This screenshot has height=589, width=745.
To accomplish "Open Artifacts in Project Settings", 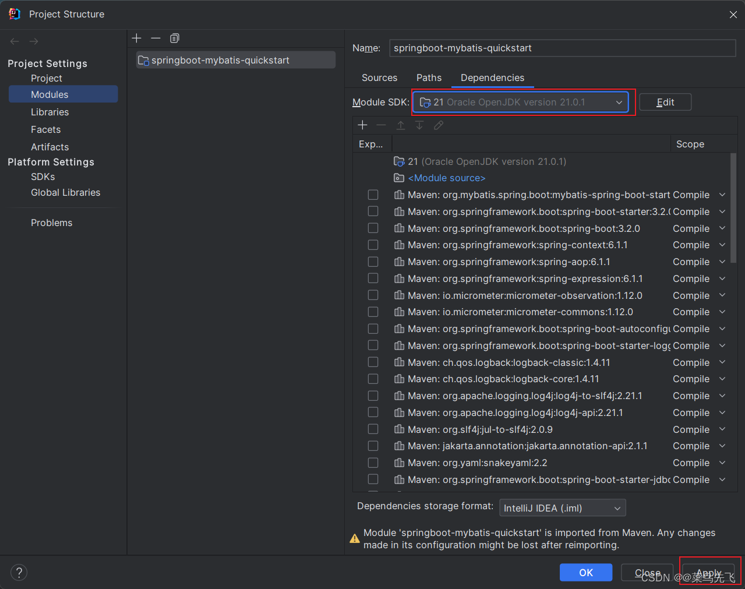I will click(x=50, y=147).
